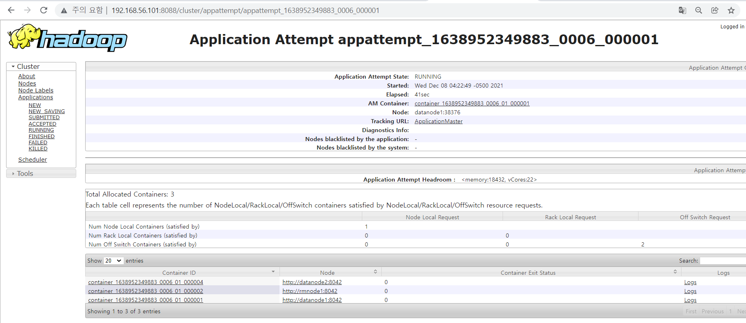Image resolution: width=746 pixels, height=323 pixels.
Task: Open the Applications list
Action: click(36, 97)
